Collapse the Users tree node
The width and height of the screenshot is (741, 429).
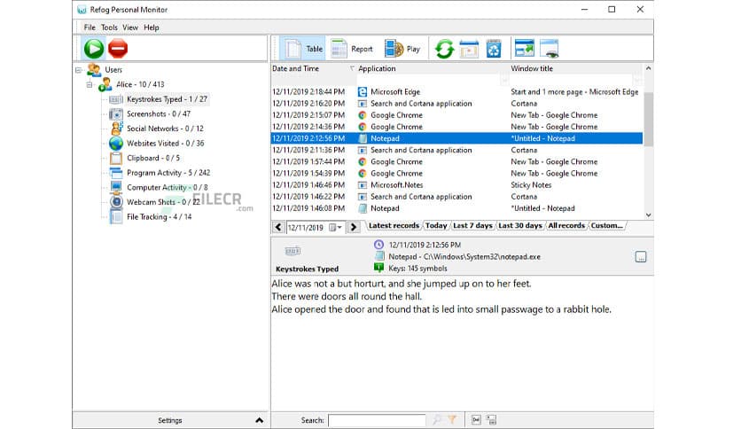[79, 70]
